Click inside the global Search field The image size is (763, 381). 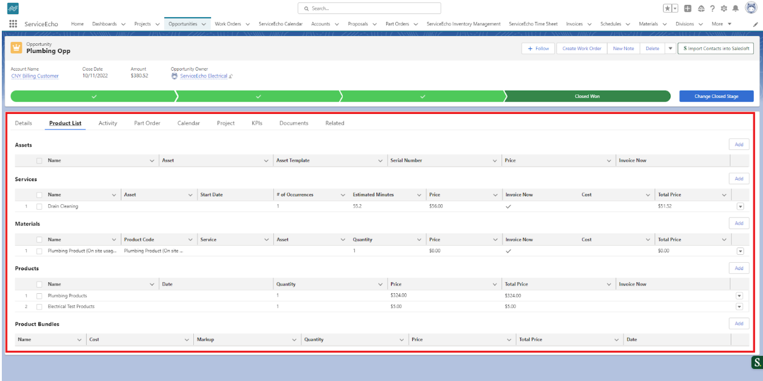pos(372,8)
